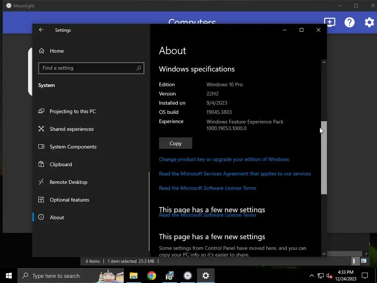Click the About page scrollbar thumb

coord(324,158)
